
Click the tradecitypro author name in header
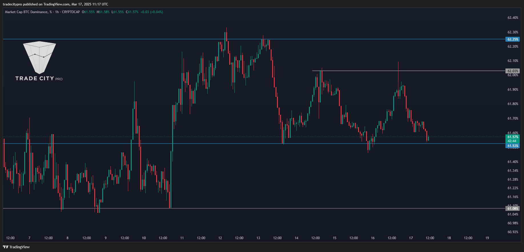pyautogui.click(x=12, y=4)
